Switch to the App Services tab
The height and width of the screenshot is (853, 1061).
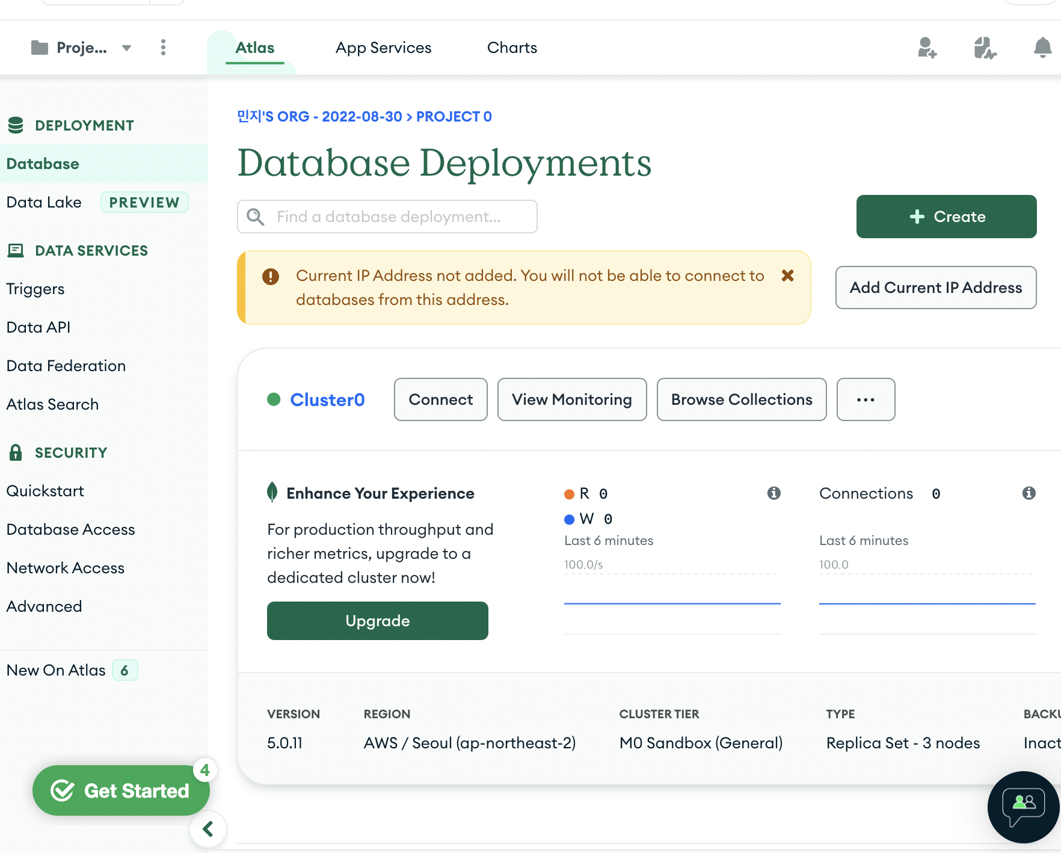[384, 48]
